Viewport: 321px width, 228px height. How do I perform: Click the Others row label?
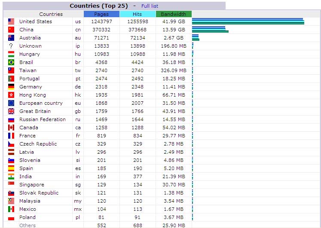coord(28,225)
